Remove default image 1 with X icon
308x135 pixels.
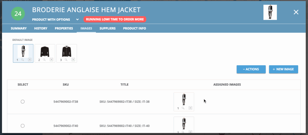(30, 60)
